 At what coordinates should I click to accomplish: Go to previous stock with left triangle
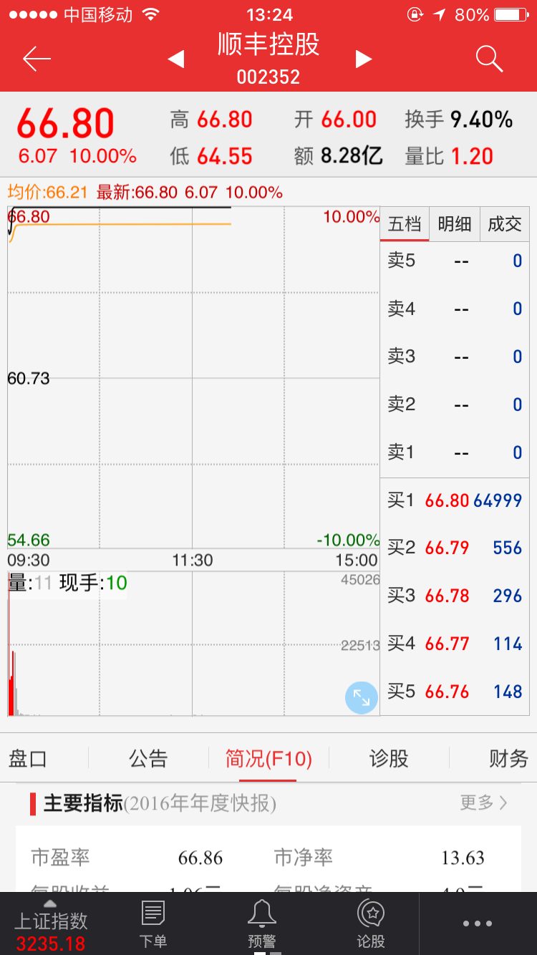coord(176,59)
